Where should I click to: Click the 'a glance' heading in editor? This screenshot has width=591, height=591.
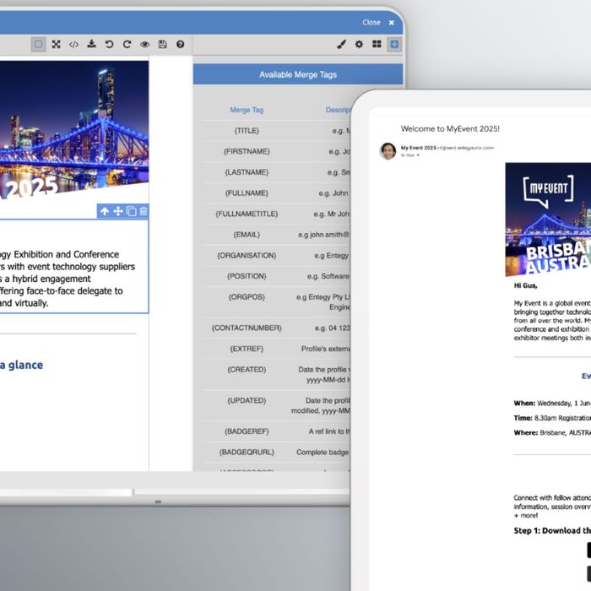tap(21, 365)
